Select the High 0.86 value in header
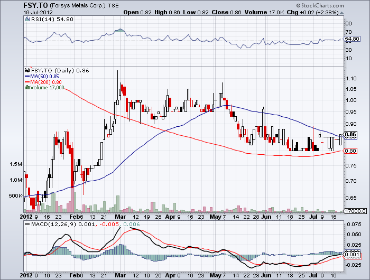This screenshot has height=280, width=370. [x=167, y=13]
